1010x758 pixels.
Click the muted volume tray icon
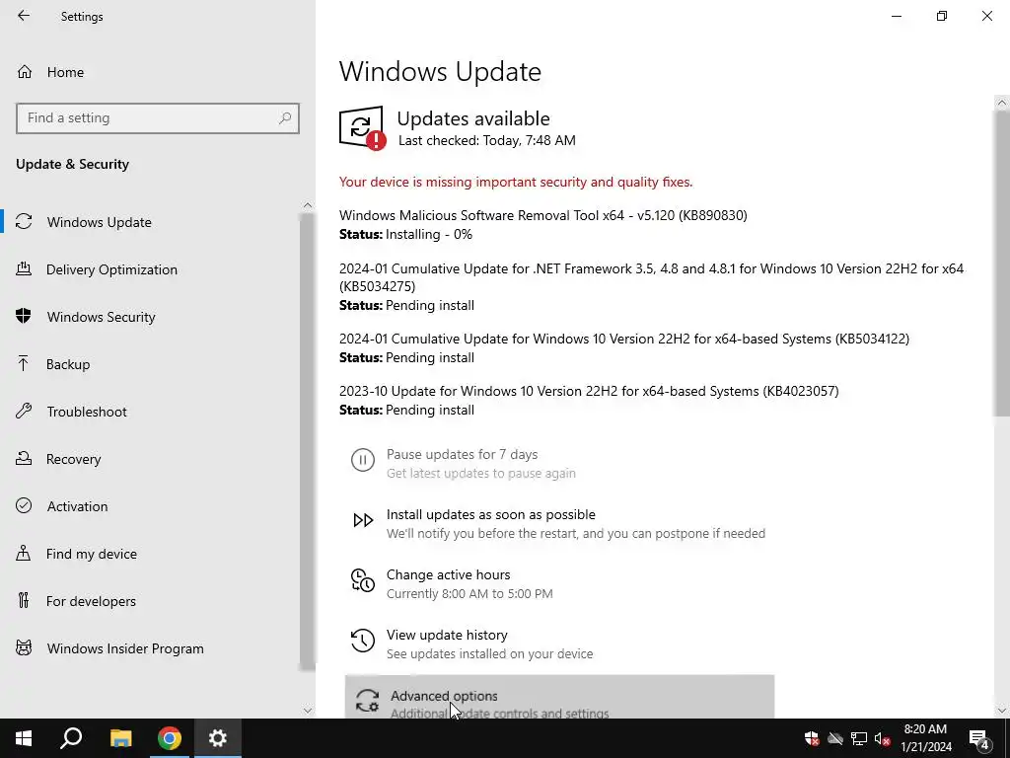[x=882, y=738]
